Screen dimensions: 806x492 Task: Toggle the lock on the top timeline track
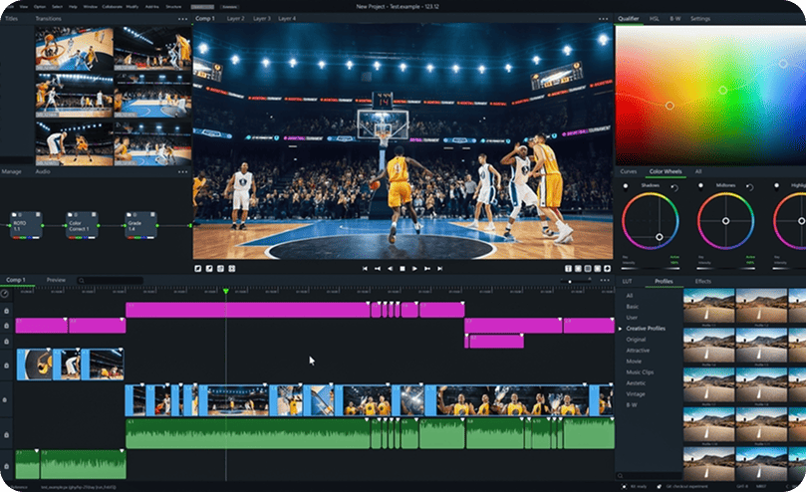pos(6,312)
